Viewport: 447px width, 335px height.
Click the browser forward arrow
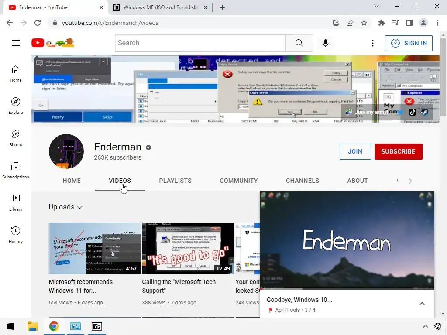tap(24, 23)
